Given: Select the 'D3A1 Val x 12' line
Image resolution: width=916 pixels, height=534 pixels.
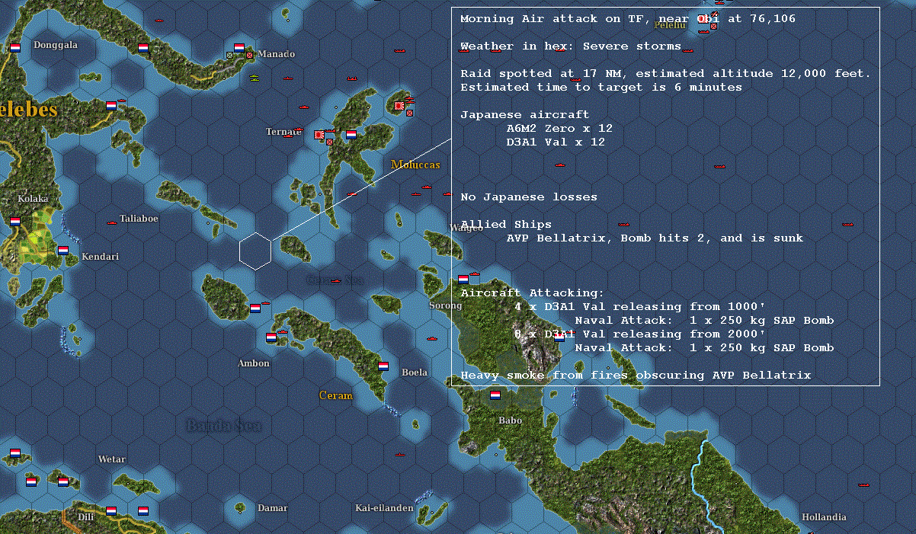Looking at the screenshot, I should 556,142.
